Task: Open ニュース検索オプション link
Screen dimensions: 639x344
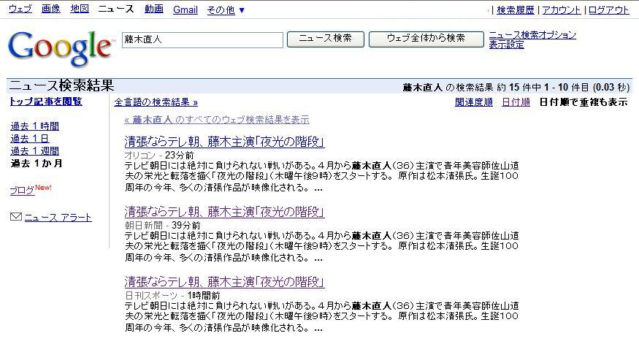Action: pos(532,35)
